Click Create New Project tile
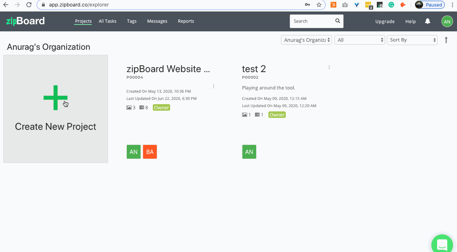Viewport: 457px width, 252px height. pyautogui.click(x=56, y=109)
